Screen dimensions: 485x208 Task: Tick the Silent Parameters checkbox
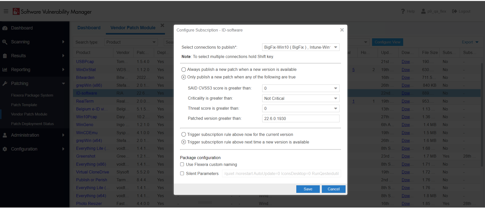pos(182,173)
